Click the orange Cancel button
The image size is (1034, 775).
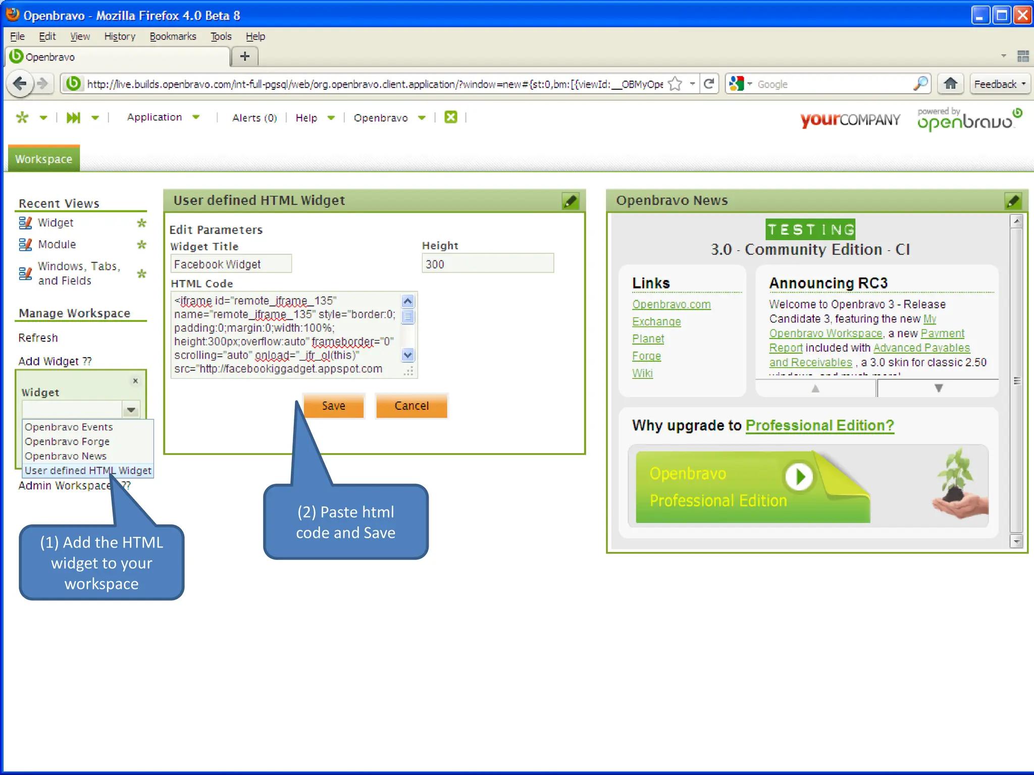coord(411,406)
